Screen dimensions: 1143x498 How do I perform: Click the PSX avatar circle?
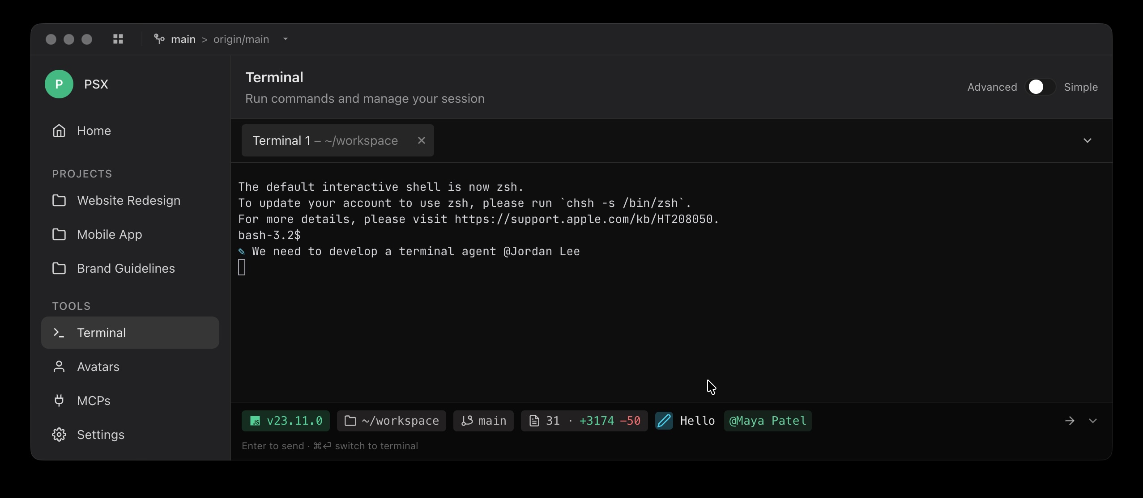[x=59, y=84]
